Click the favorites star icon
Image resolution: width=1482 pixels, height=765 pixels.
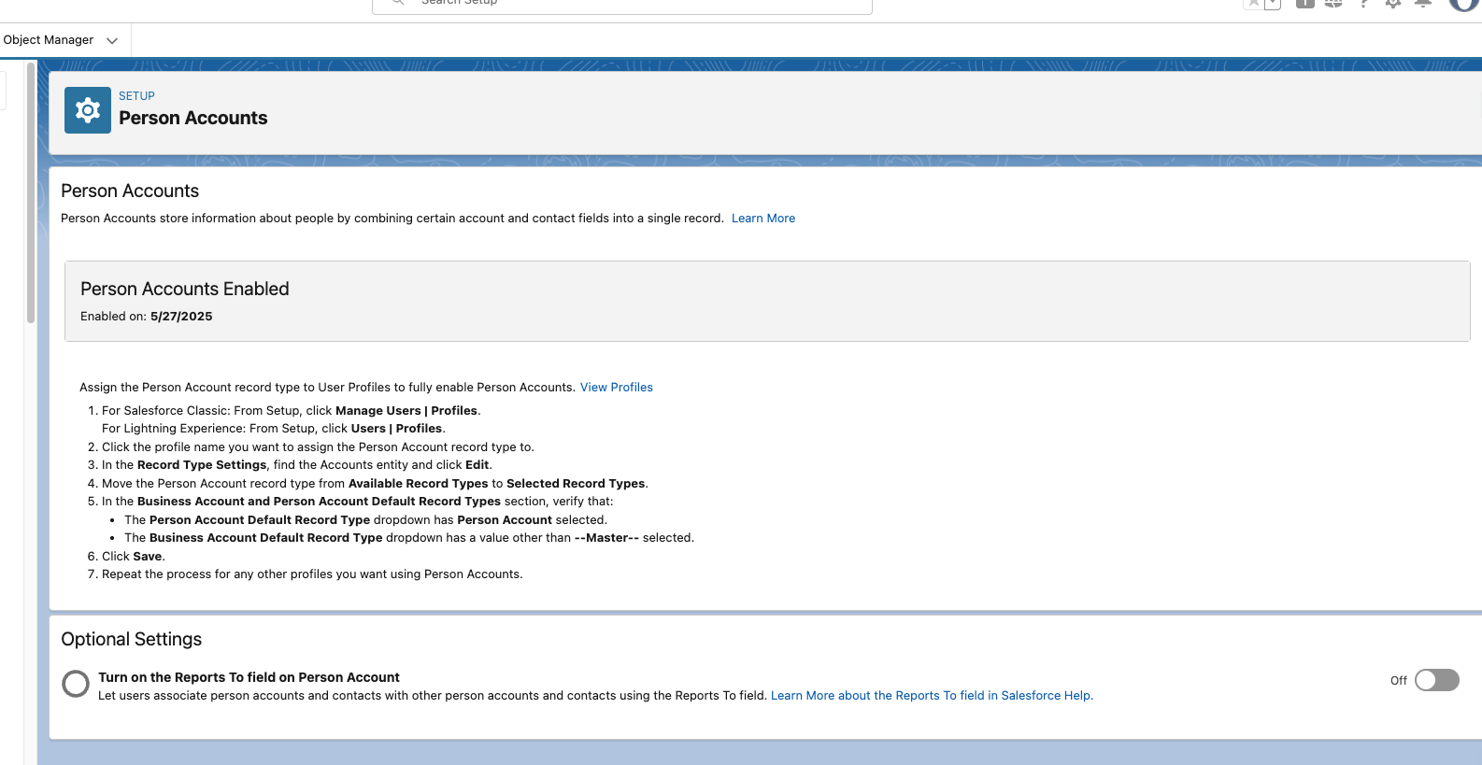pos(1253,4)
